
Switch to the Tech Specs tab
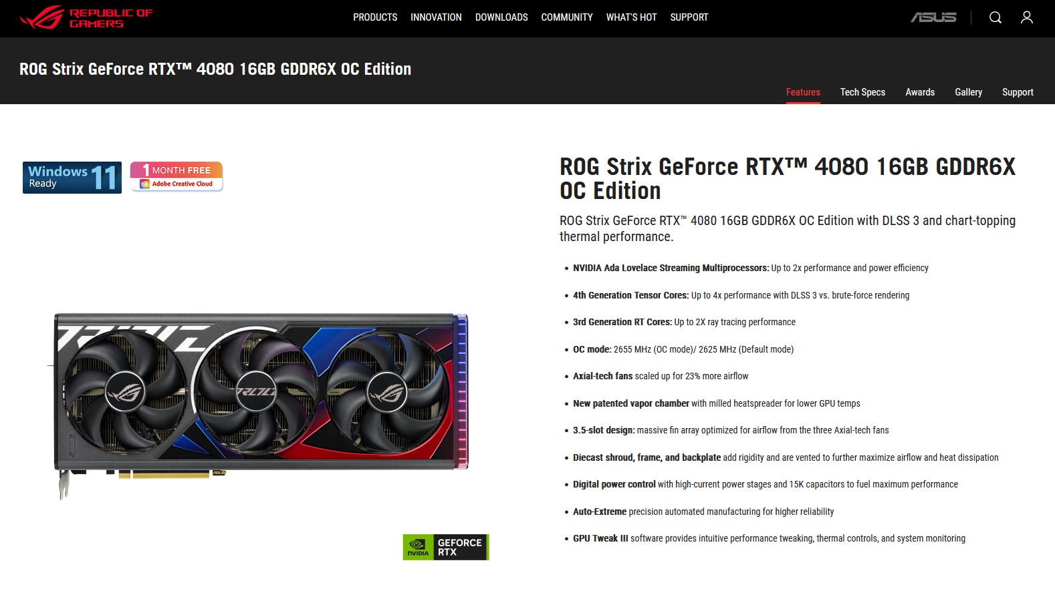pyautogui.click(x=862, y=92)
